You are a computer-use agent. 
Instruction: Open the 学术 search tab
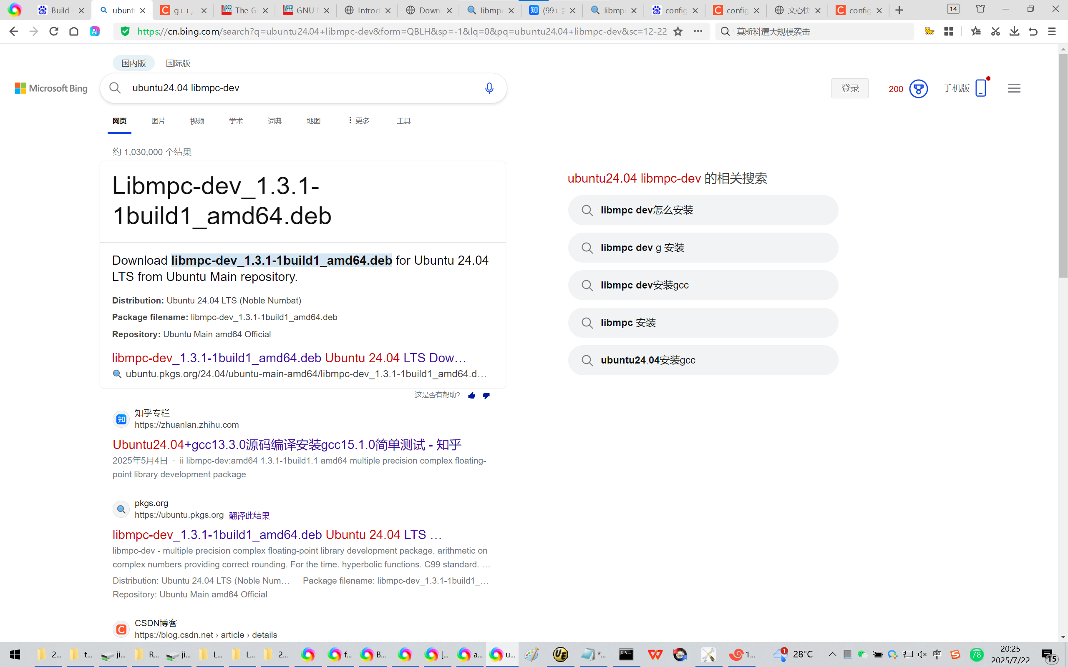pos(236,121)
